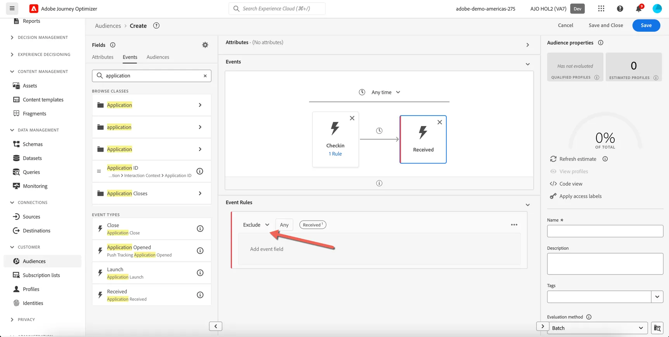Image resolution: width=669 pixels, height=337 pixels.
Task: Show info for Application Opened event
Action: 200,251
